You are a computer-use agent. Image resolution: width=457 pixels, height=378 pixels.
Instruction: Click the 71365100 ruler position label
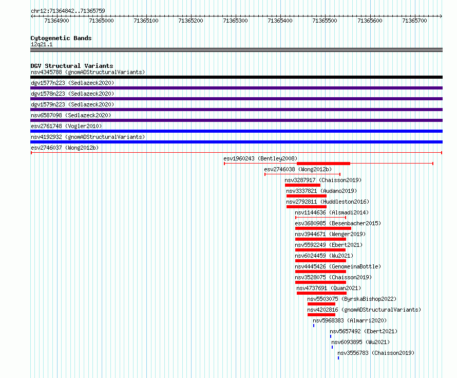(146, 21)
